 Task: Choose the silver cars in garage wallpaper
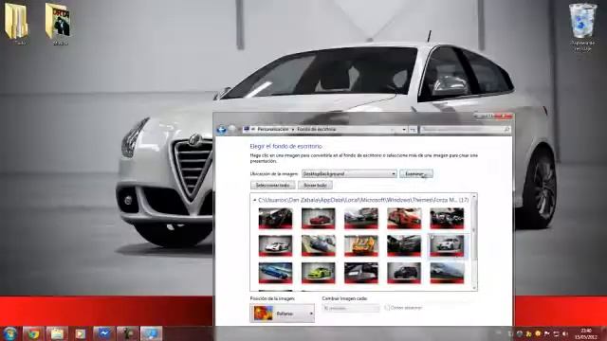click(361, 218)
